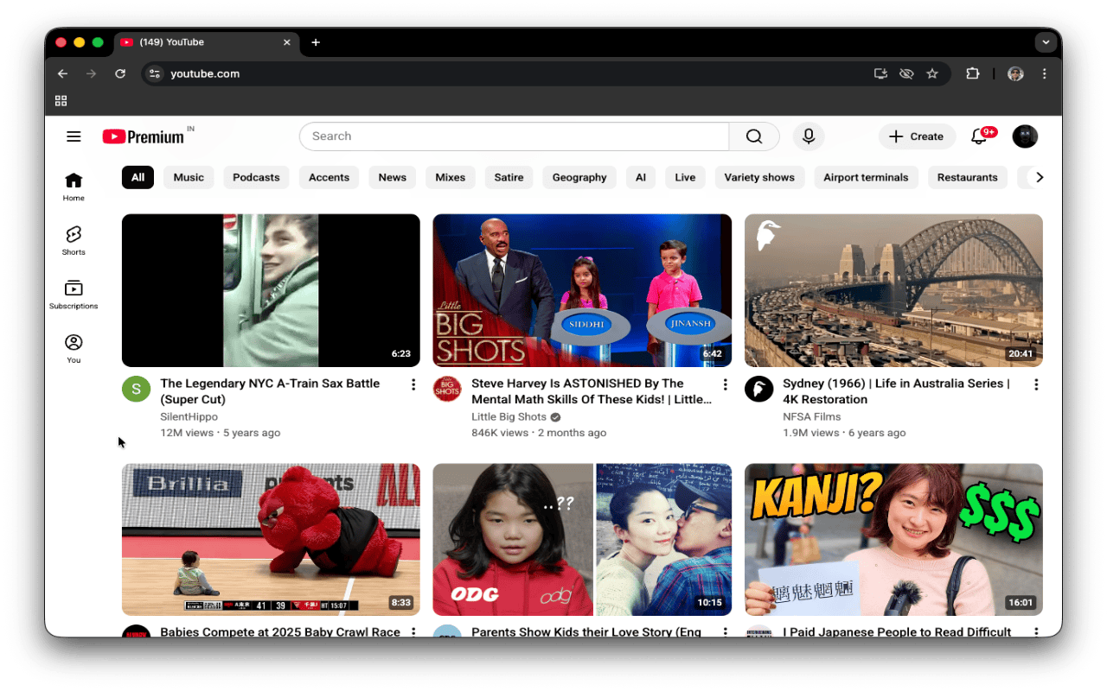Screen dimensions: 1107x691
Task: Open NFSA Films channel avatar
Action: pyautogui.click(x=758, y=389)
